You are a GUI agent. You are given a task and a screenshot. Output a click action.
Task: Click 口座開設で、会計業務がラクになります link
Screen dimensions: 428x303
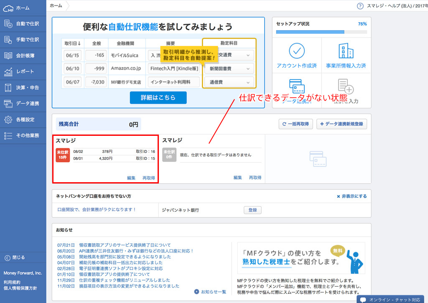[x=97, y=210]
